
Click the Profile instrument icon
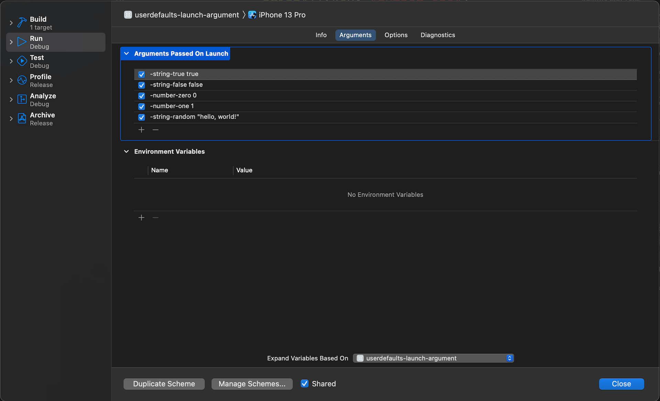click(x=22, y=80)
